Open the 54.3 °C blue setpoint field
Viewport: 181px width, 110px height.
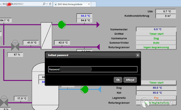click(84, 16)
